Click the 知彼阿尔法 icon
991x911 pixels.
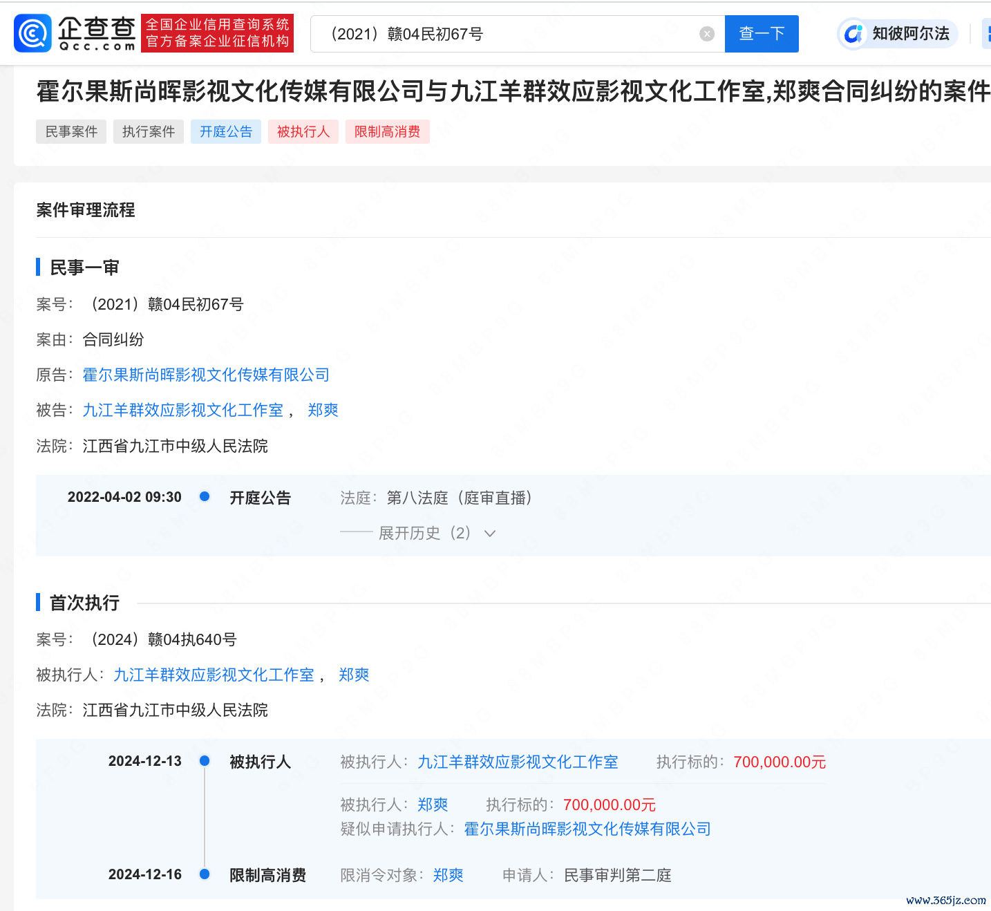click(x=853, y=34)
